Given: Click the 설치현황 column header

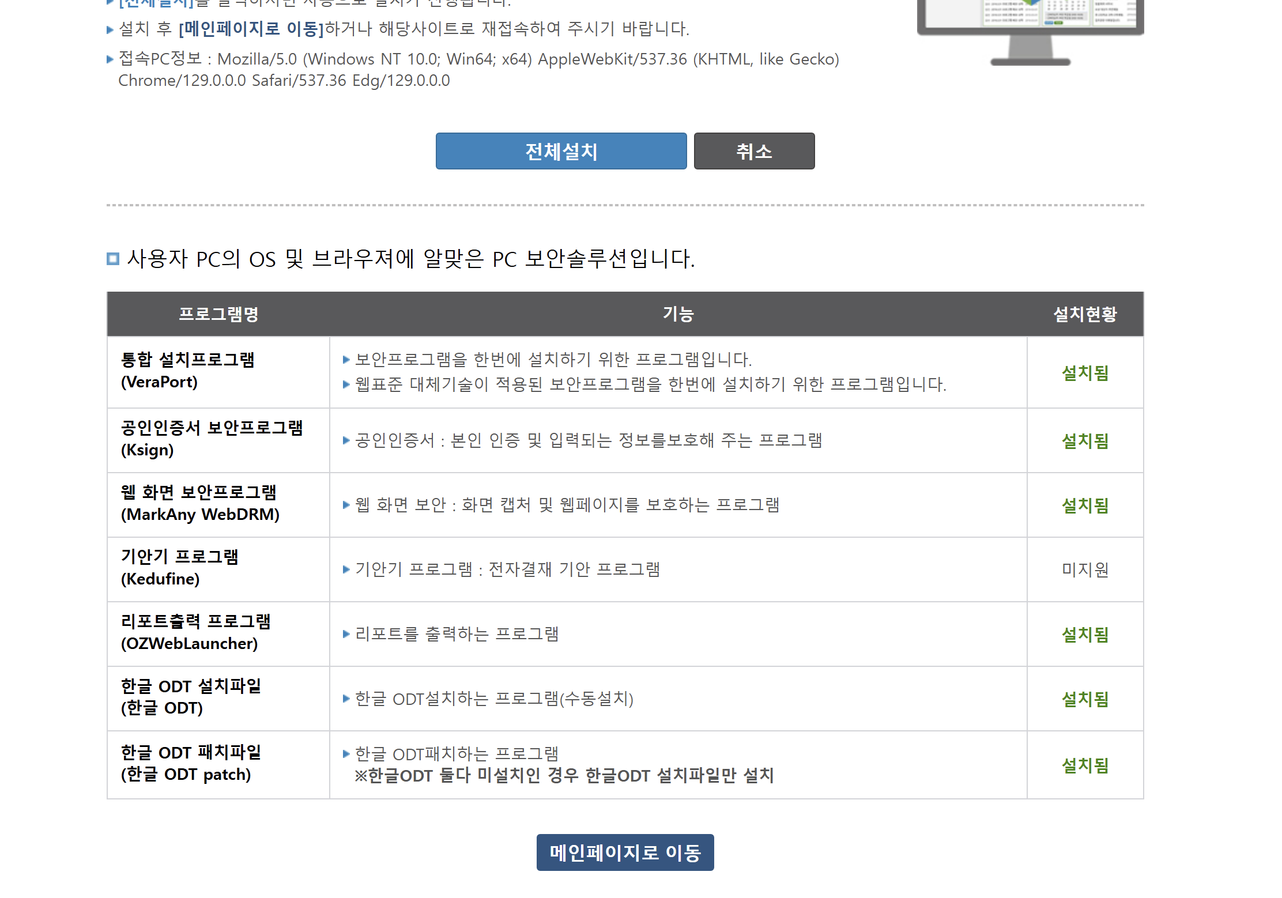Looking at the screenshot, I should (1085, 314).
